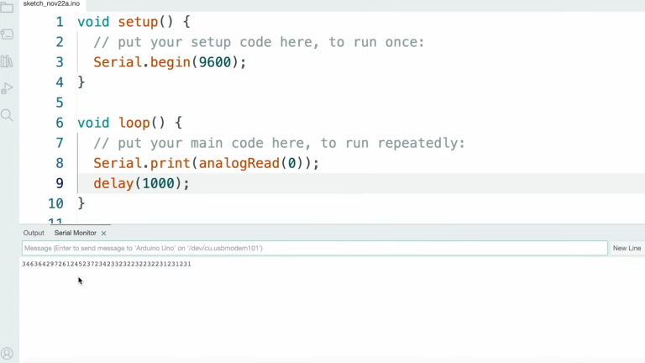Screen dimensions: 645x363
Task: Click line number 6 in gutter
Action: (x=60, y=123)
